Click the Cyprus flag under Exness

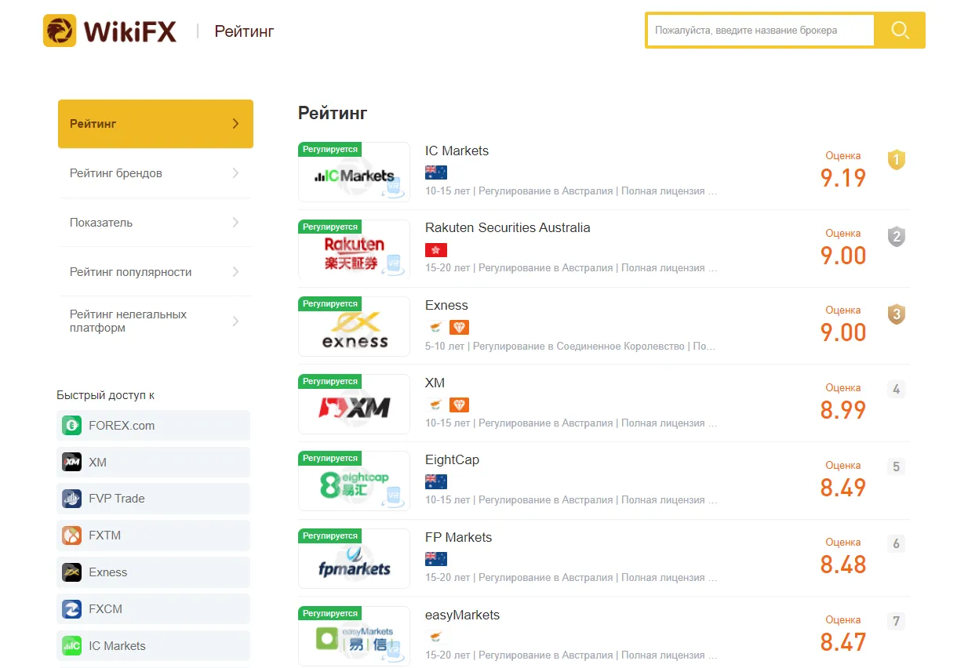(x=435, y=328)
